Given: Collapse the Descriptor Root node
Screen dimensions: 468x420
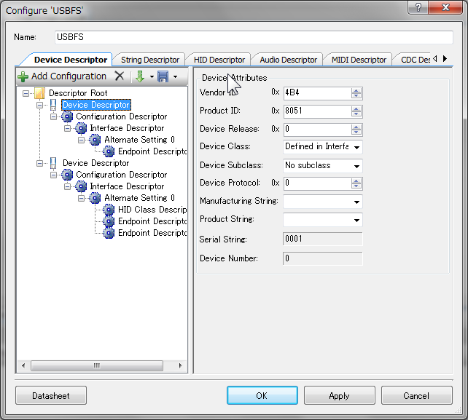Looking at the screenshot, I should 26,93.
